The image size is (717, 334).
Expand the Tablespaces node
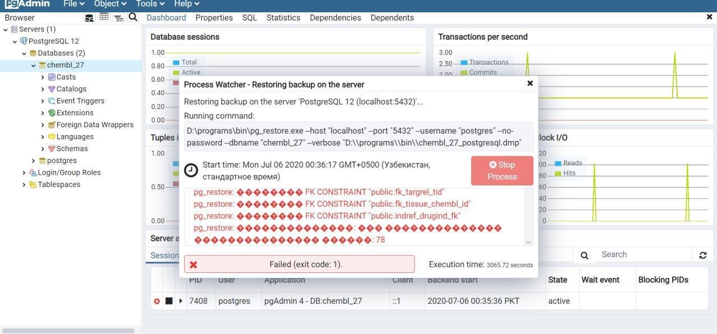pos(24,184)
